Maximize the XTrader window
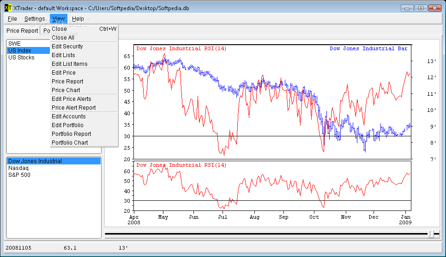446x257 pixels. [421, 8]
